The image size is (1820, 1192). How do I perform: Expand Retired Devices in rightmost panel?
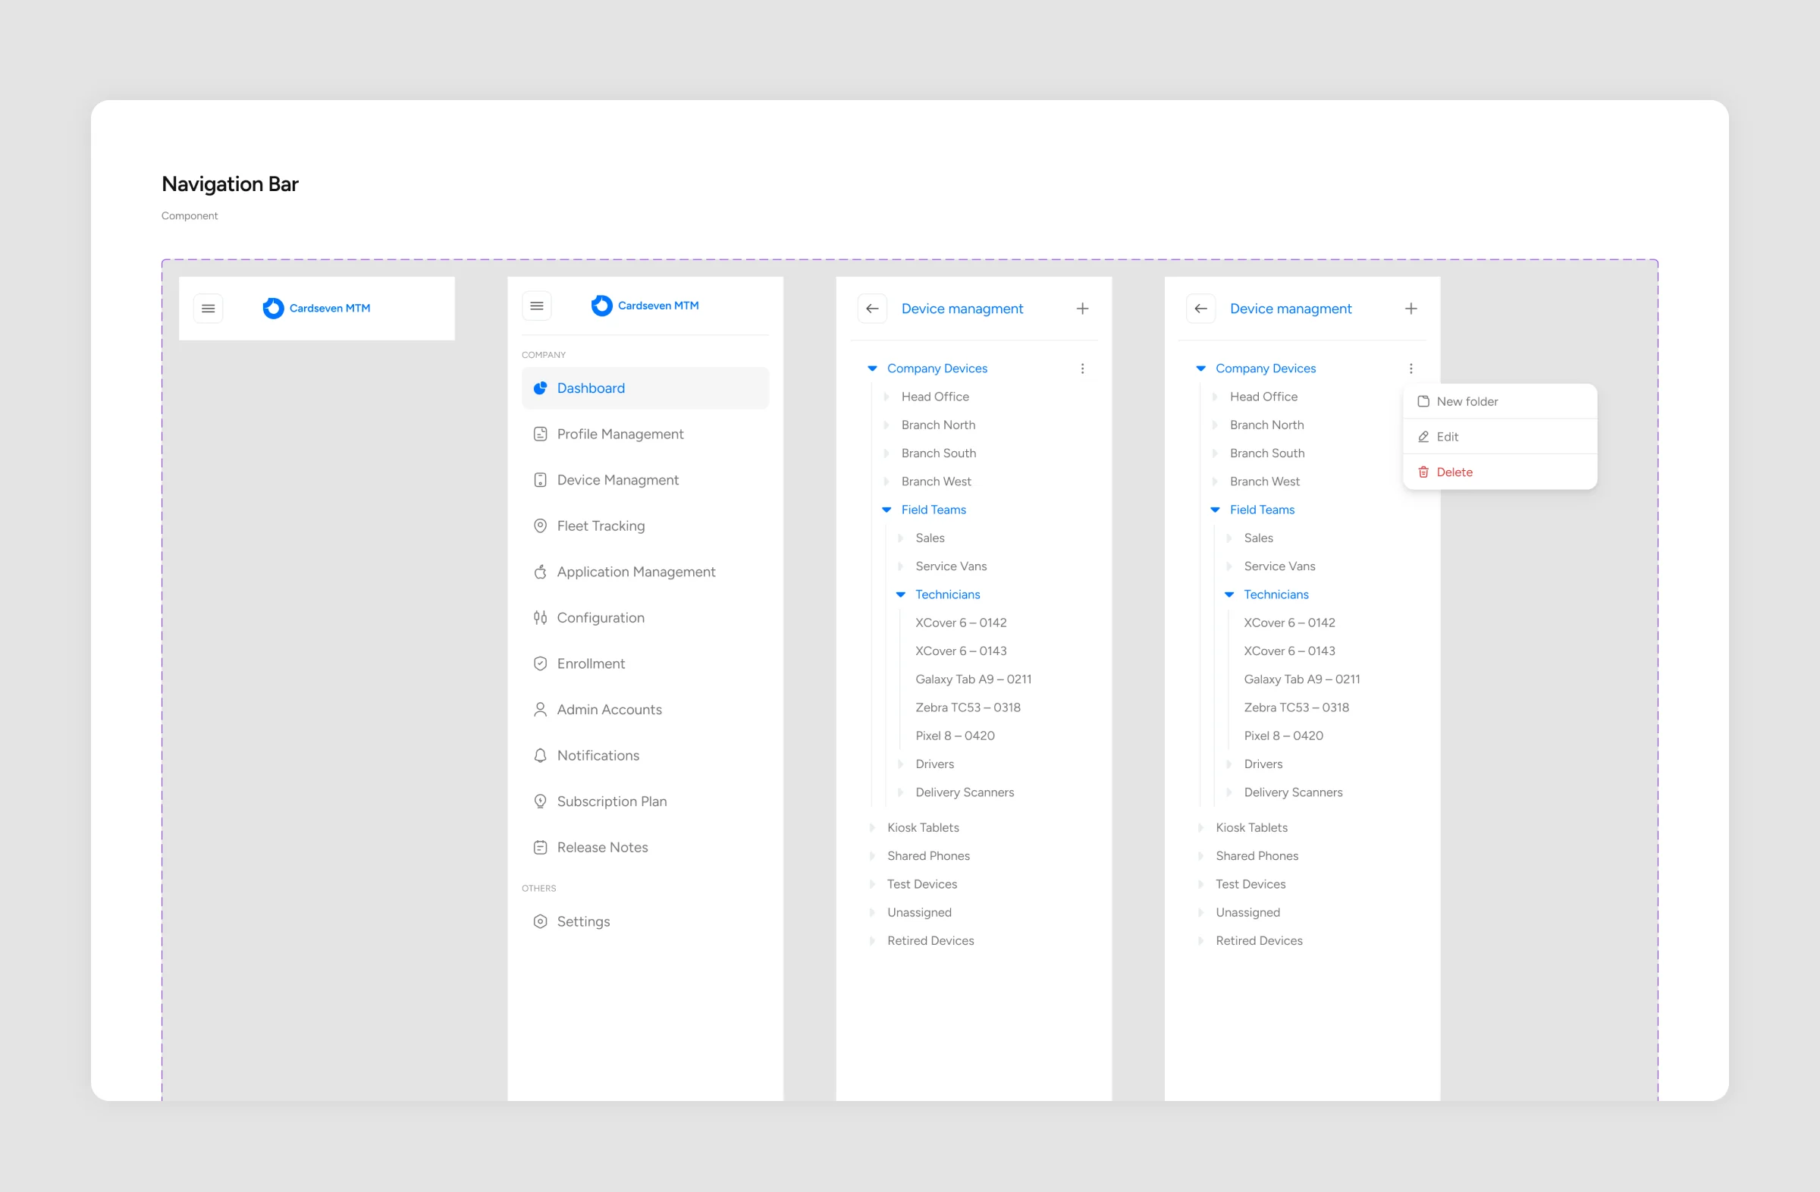coord(1200,940)
